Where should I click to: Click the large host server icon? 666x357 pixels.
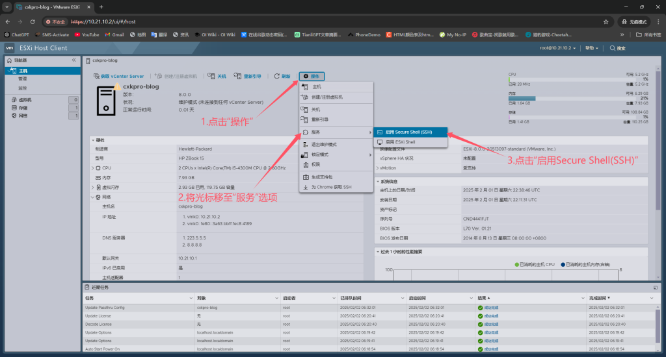click(x=106, y=101)
